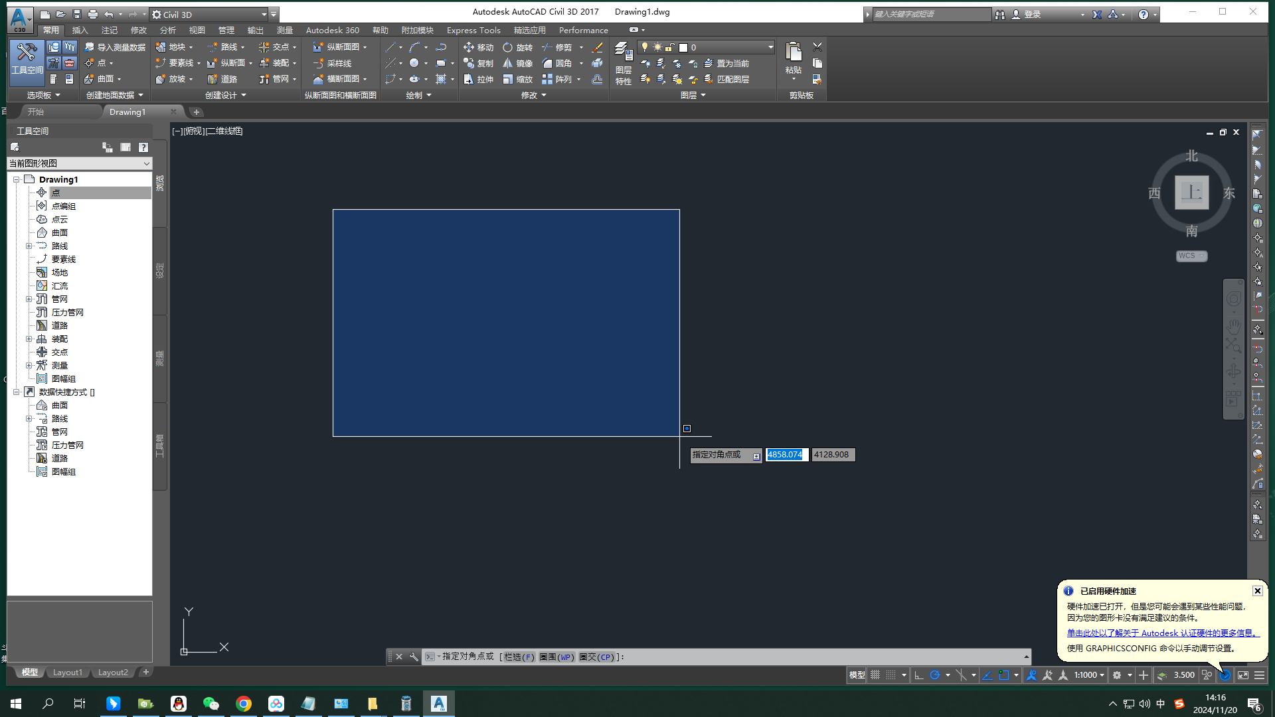Expand the 路线 node in Drawing1 tree
Viewport: 1275px width, 717px height.
(29, 246)
